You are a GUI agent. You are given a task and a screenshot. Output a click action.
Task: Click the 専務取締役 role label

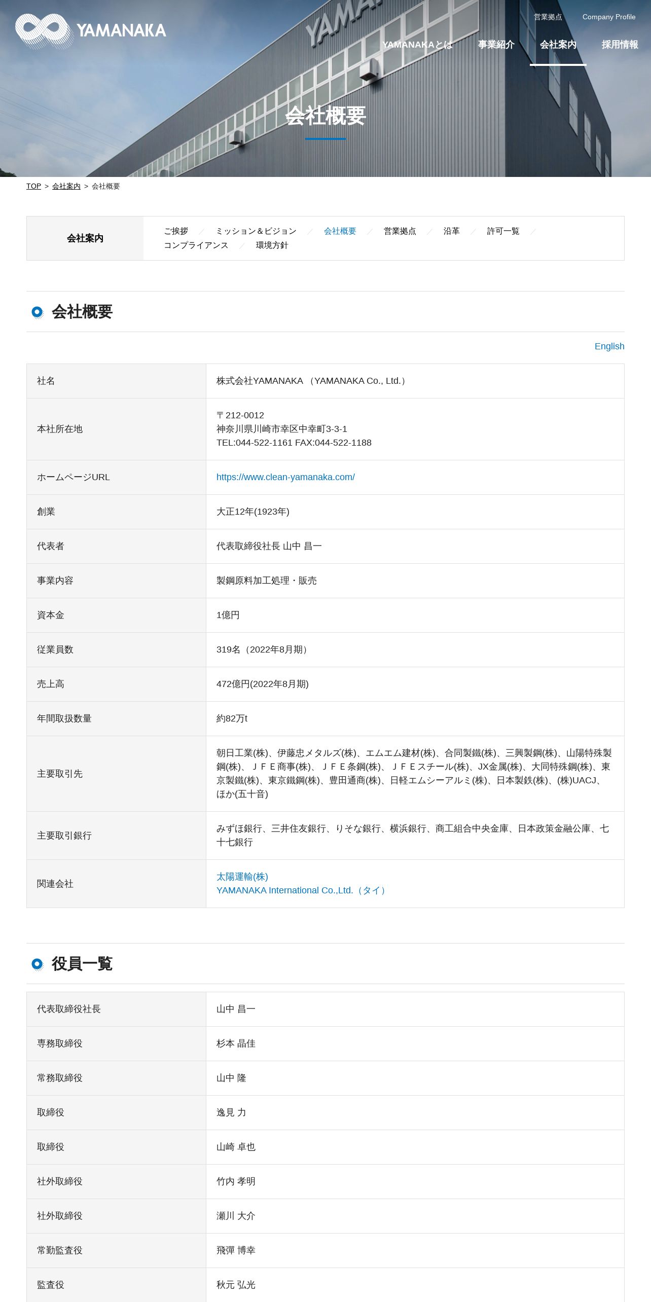59,1043
